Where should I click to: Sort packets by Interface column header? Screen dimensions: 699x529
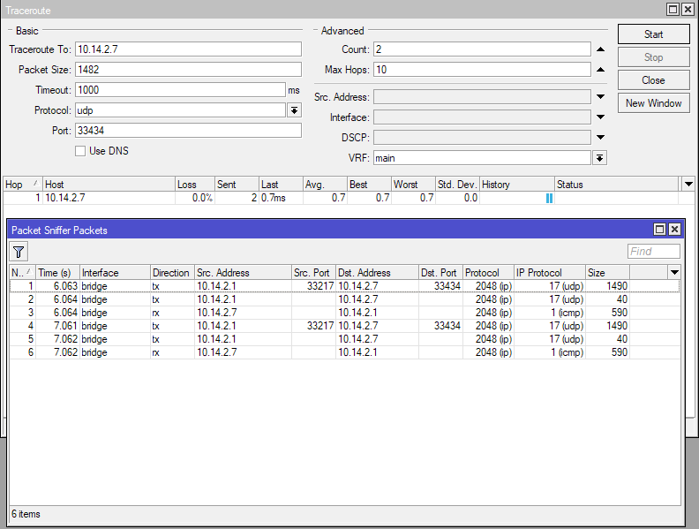(x=115, y=273)
